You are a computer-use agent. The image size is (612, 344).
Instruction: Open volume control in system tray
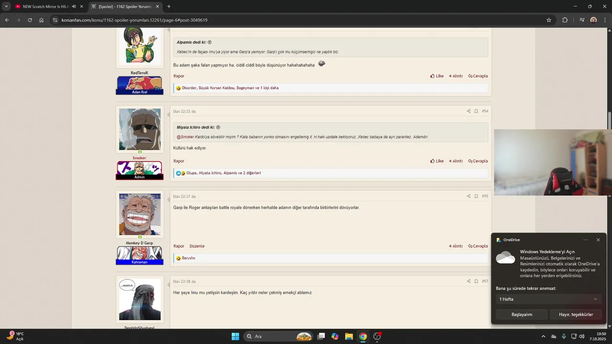point(582,336)
